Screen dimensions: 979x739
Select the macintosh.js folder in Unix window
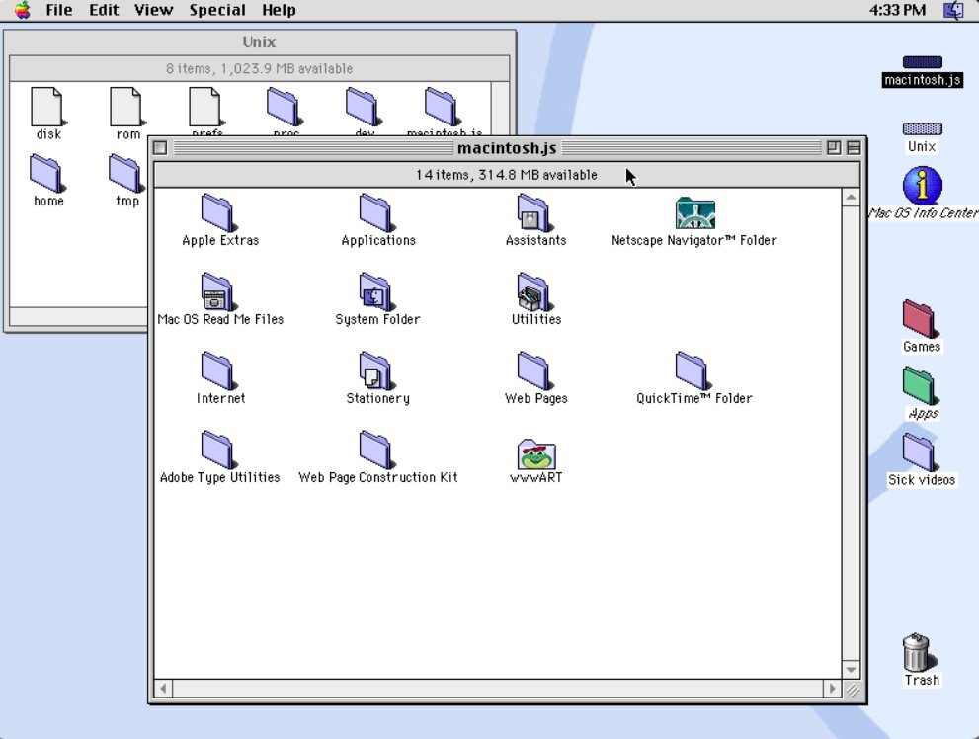[442, 107]
